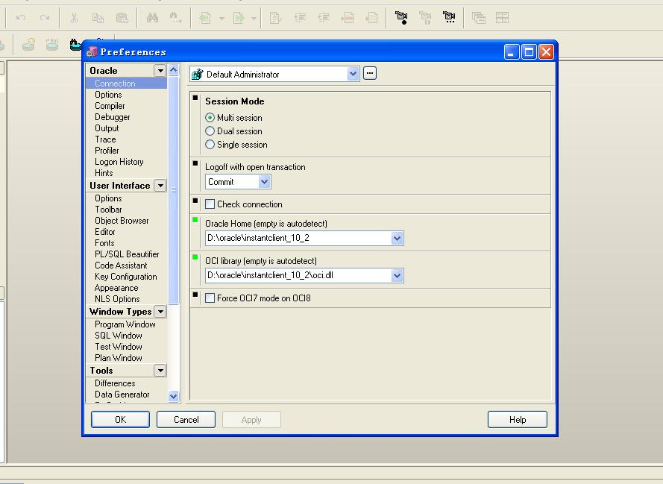This screenshot has width=663, height=484.
Task: Click the Undo toolbar icon
Action: point(21,18)
